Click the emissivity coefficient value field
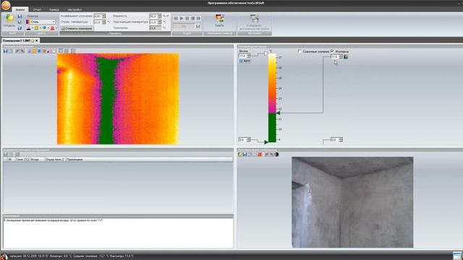The width and height of the screenshot is (463, 260). [98, 16]
